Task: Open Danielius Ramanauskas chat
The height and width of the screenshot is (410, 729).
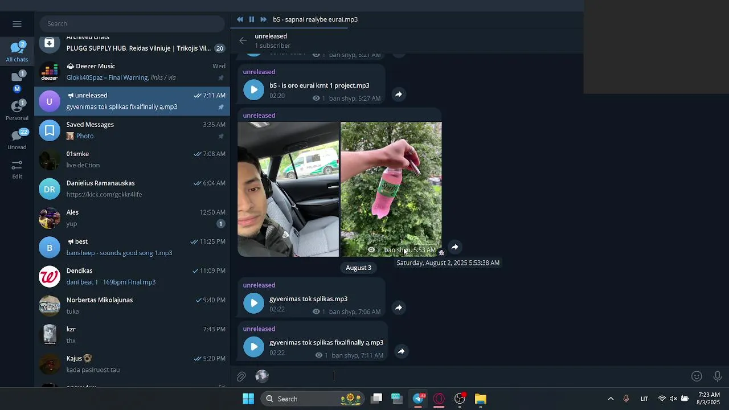Action: click(132, 189)
